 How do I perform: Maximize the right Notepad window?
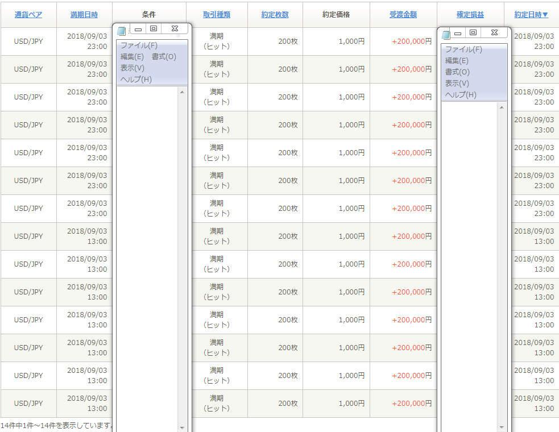click(473, 32)
